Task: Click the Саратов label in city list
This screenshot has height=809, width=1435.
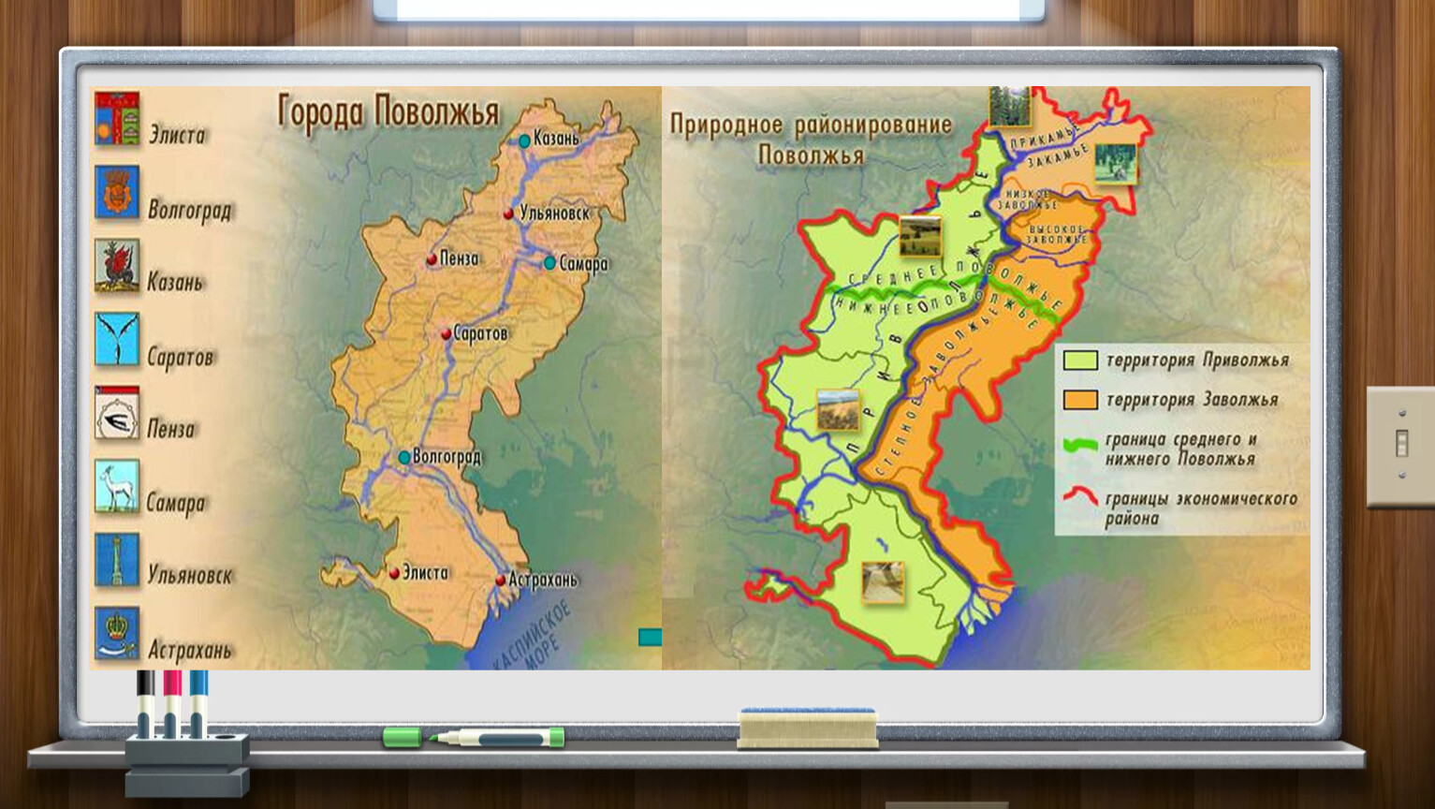Action: pyautogui.click(x=181, y=357)
